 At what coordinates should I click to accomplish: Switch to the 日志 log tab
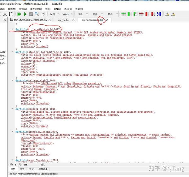click(x=22, y=169)
